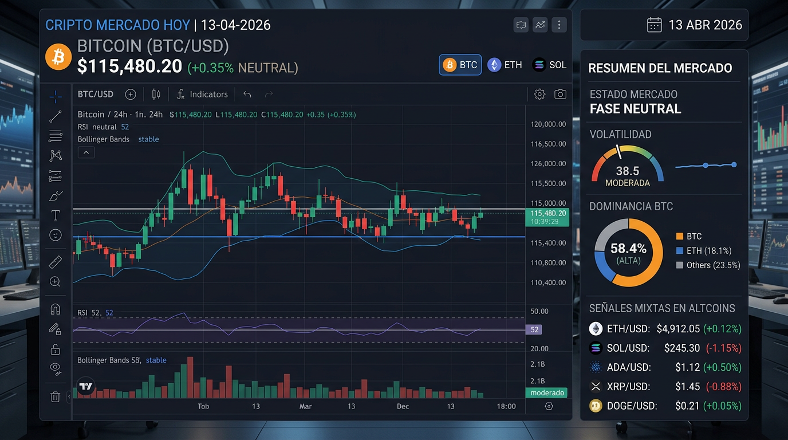Open the 13 ABR 2026 date picker

click(x=694, y=25)
